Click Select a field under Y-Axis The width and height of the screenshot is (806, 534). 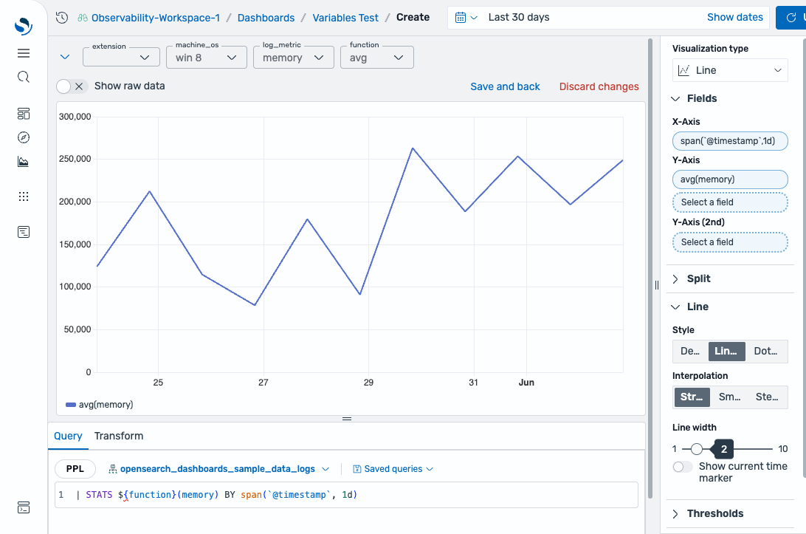[x=730, y=202]
